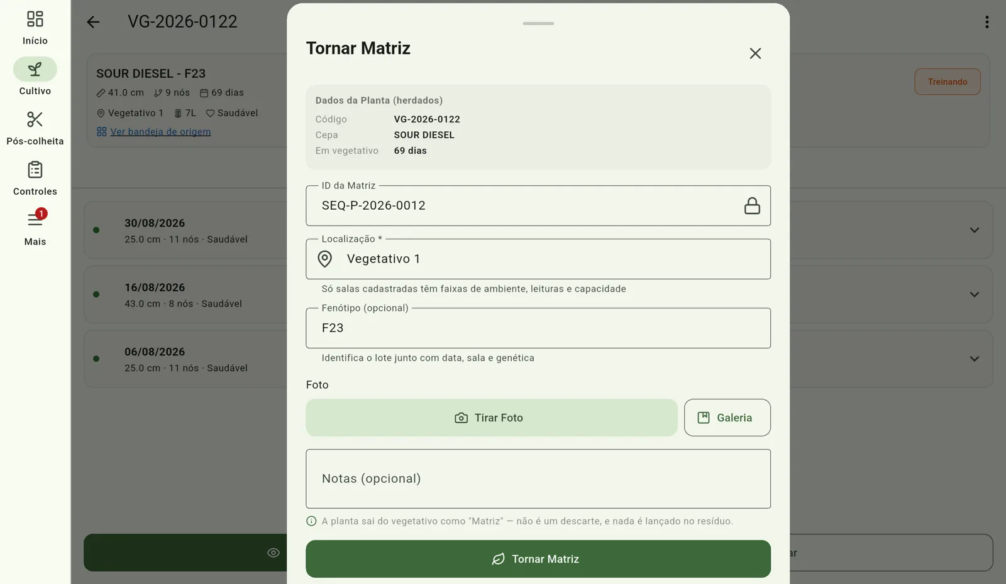Screen dimensions: 1006x584
Task: Select the 30/08/2026 entry title
Action: [x=155, y=223]
